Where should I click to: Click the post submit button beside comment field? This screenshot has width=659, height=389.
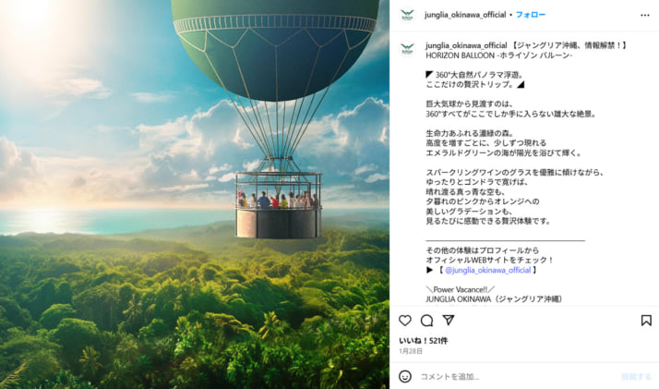(x=636, y=376)
